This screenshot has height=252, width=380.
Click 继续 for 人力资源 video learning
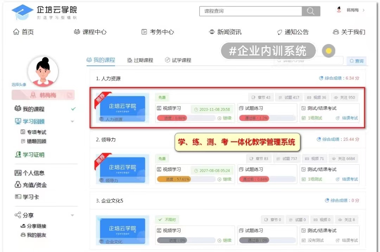click(x=224, y=118)
